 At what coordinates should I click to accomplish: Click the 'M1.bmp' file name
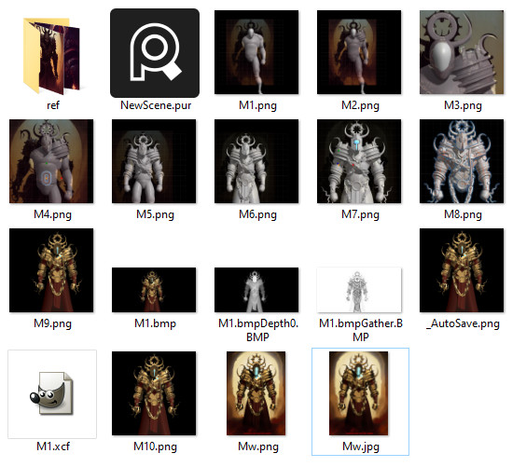(155, 323)
